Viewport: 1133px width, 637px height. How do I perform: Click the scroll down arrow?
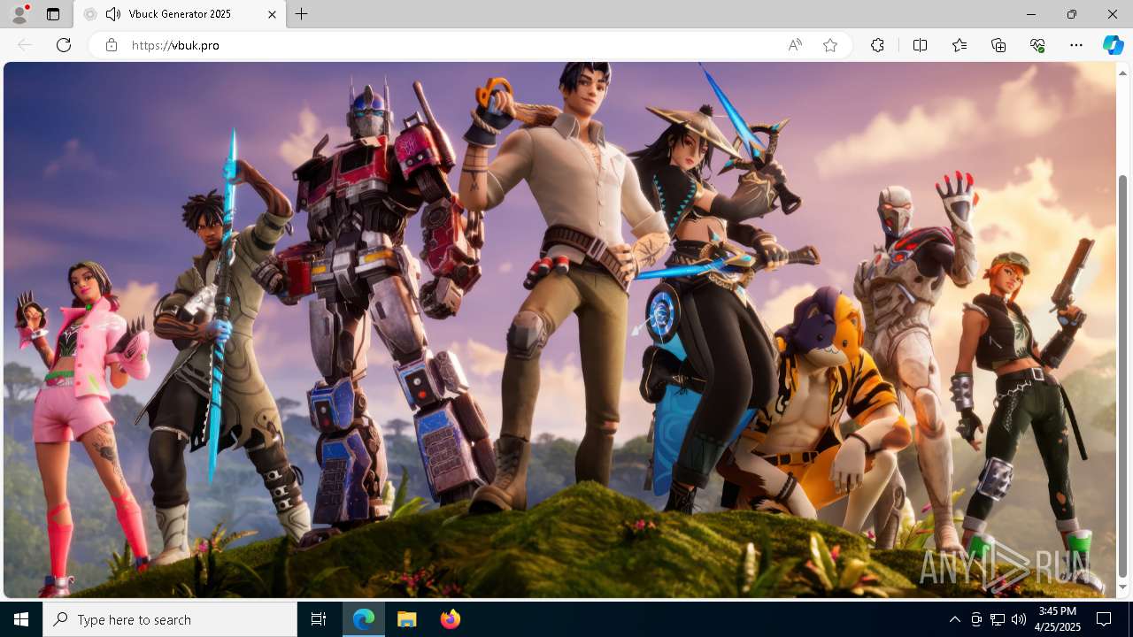pos(1123,587)
